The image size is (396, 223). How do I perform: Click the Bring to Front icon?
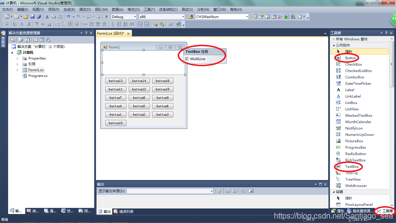pyautogui.click(x=155, y=24)
